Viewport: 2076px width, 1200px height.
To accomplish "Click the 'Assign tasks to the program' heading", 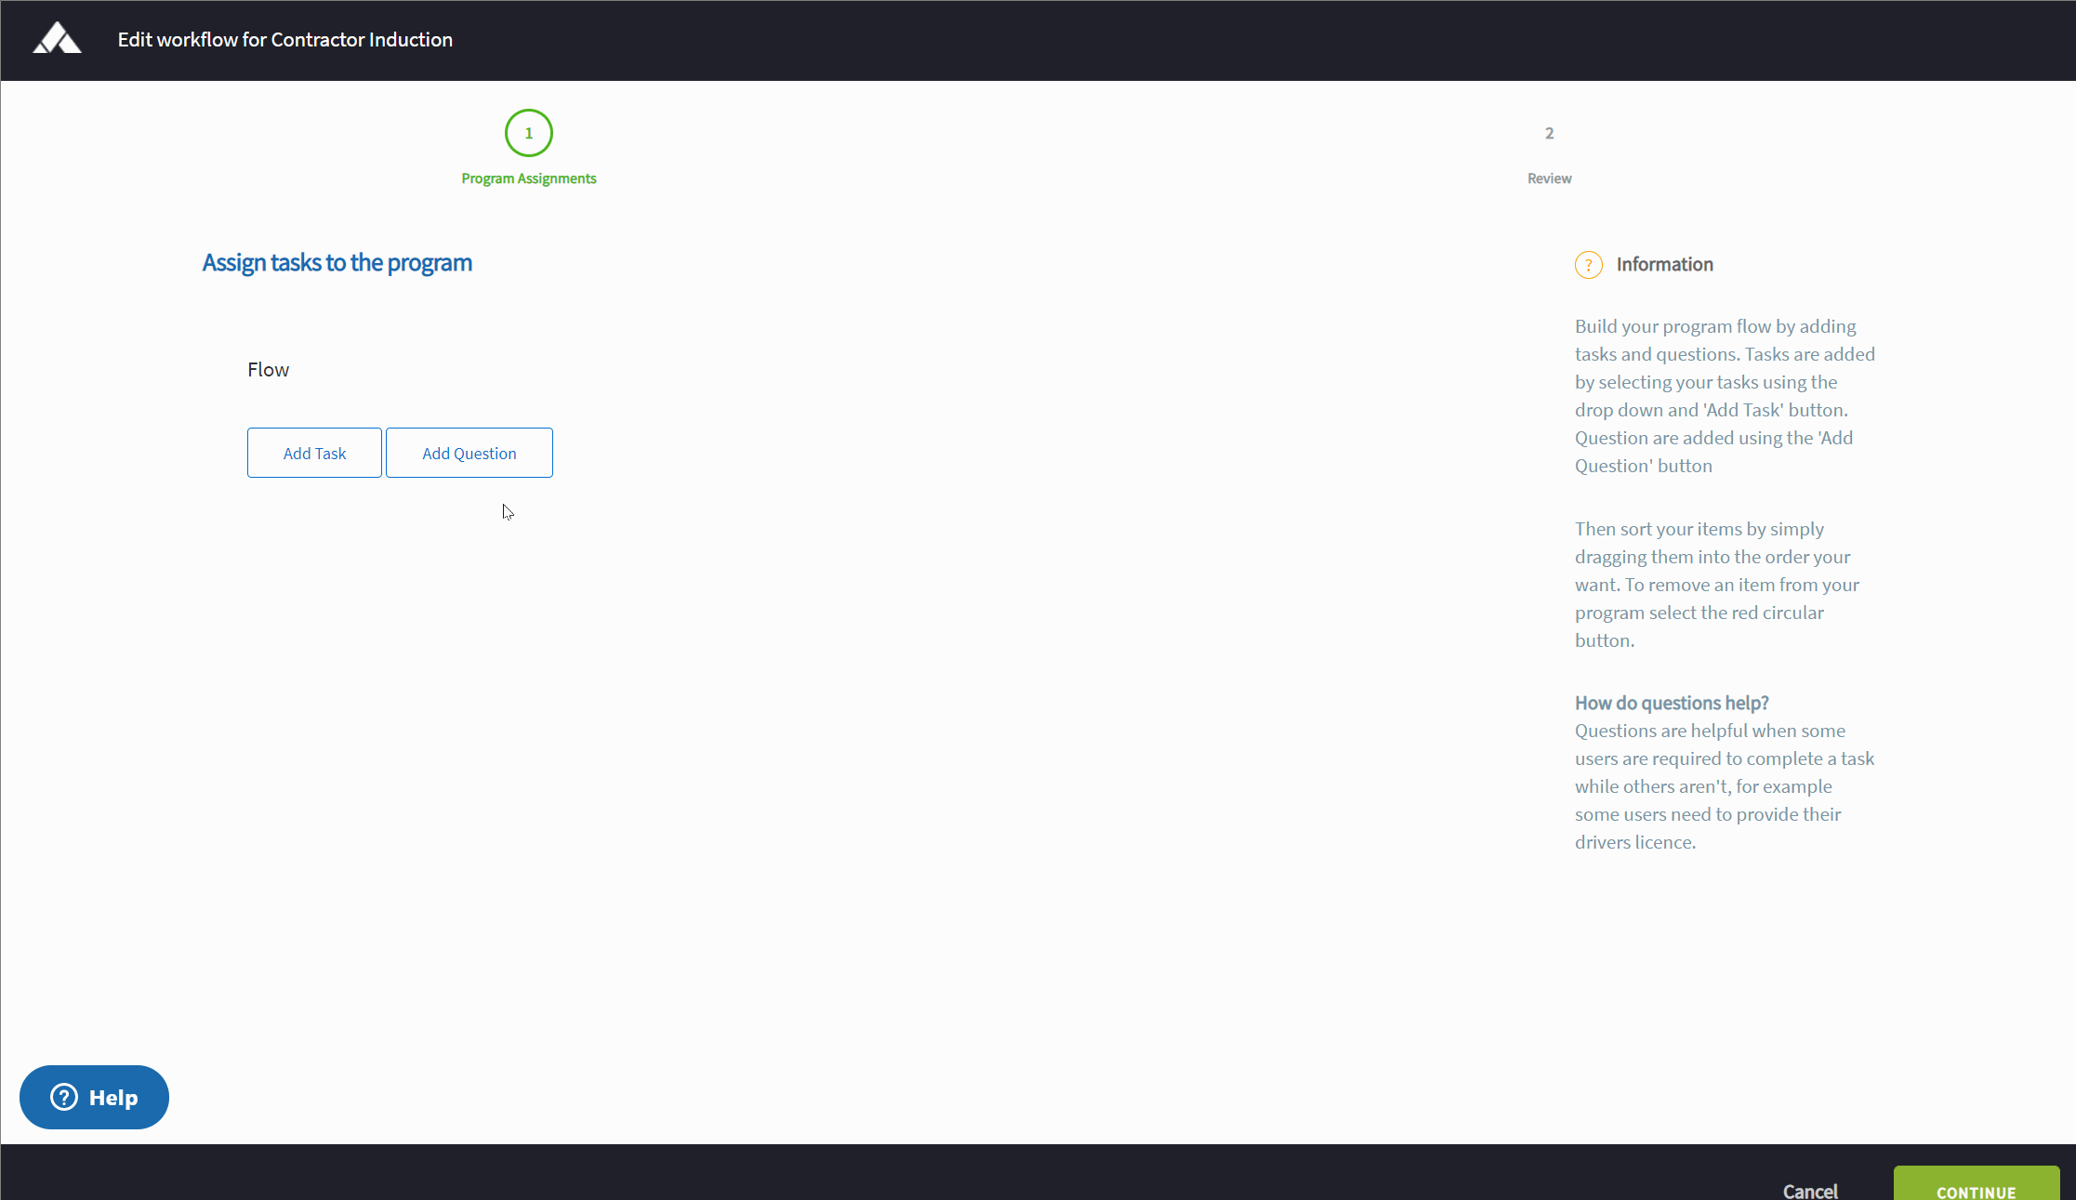I will tap(337, 263).
